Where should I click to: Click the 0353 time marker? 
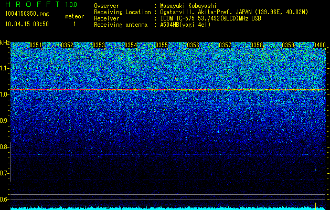(99, 45)
